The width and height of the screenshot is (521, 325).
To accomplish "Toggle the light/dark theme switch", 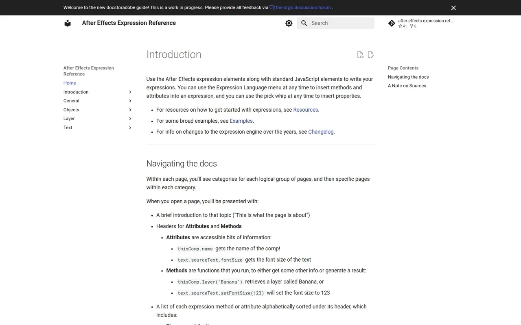I will coord(289,23).
